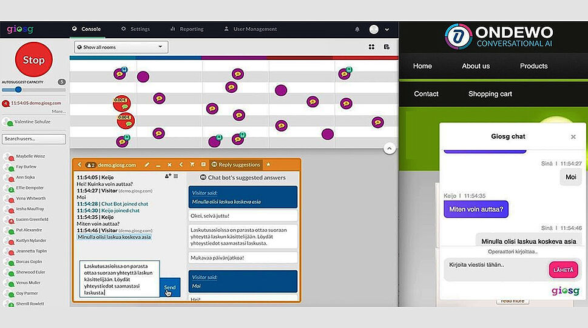Screen dimensions: 588x328
Task: Click the Stop button
Action: [34, 59]
